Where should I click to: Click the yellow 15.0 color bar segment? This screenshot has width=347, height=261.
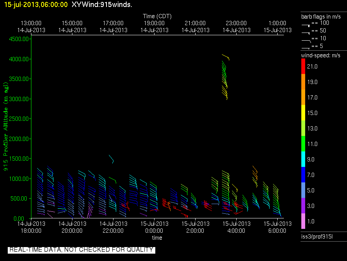(x=303, y=113)
